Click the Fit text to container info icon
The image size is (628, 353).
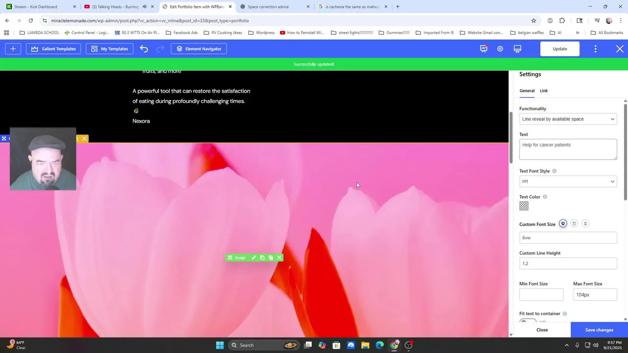[565, 314]
